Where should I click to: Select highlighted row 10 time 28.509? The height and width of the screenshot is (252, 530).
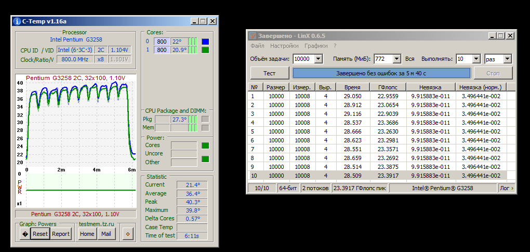click(x=352, y=175)
